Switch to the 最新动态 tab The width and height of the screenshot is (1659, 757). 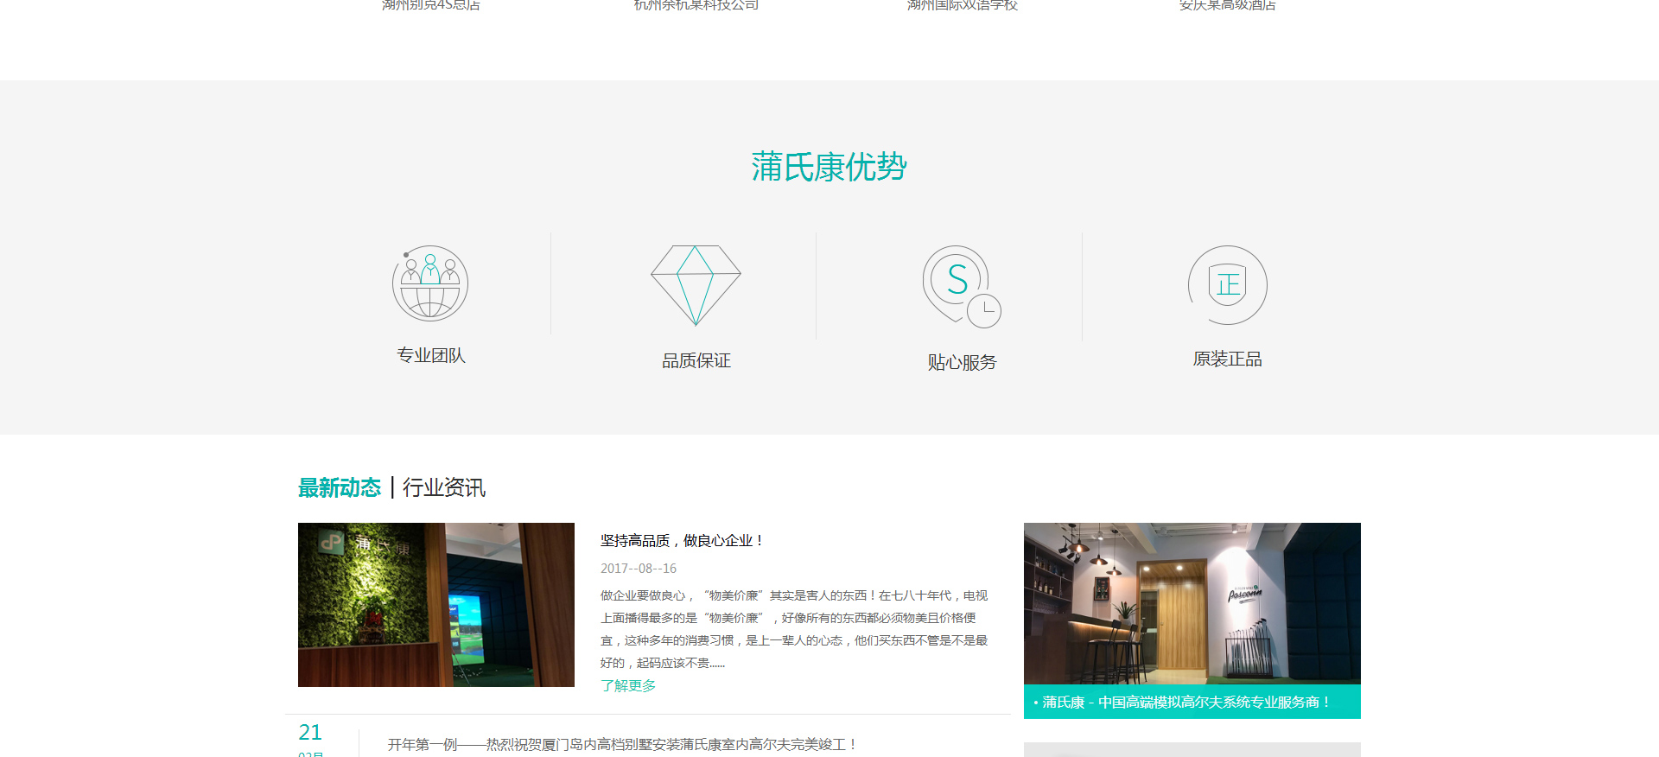click(339, 488)
